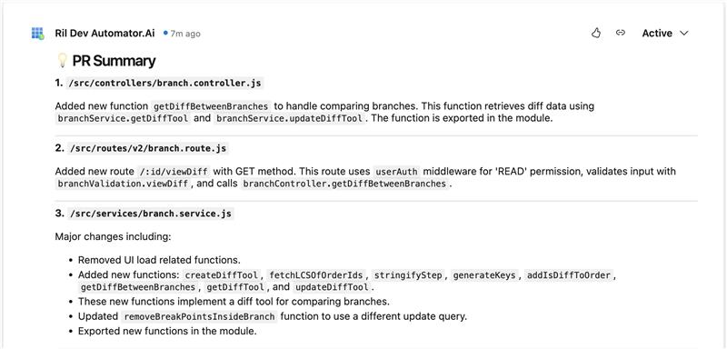This screenshot has height=349, width=727.
Task: Click the PR Summary heading
Action: [115, 61]
